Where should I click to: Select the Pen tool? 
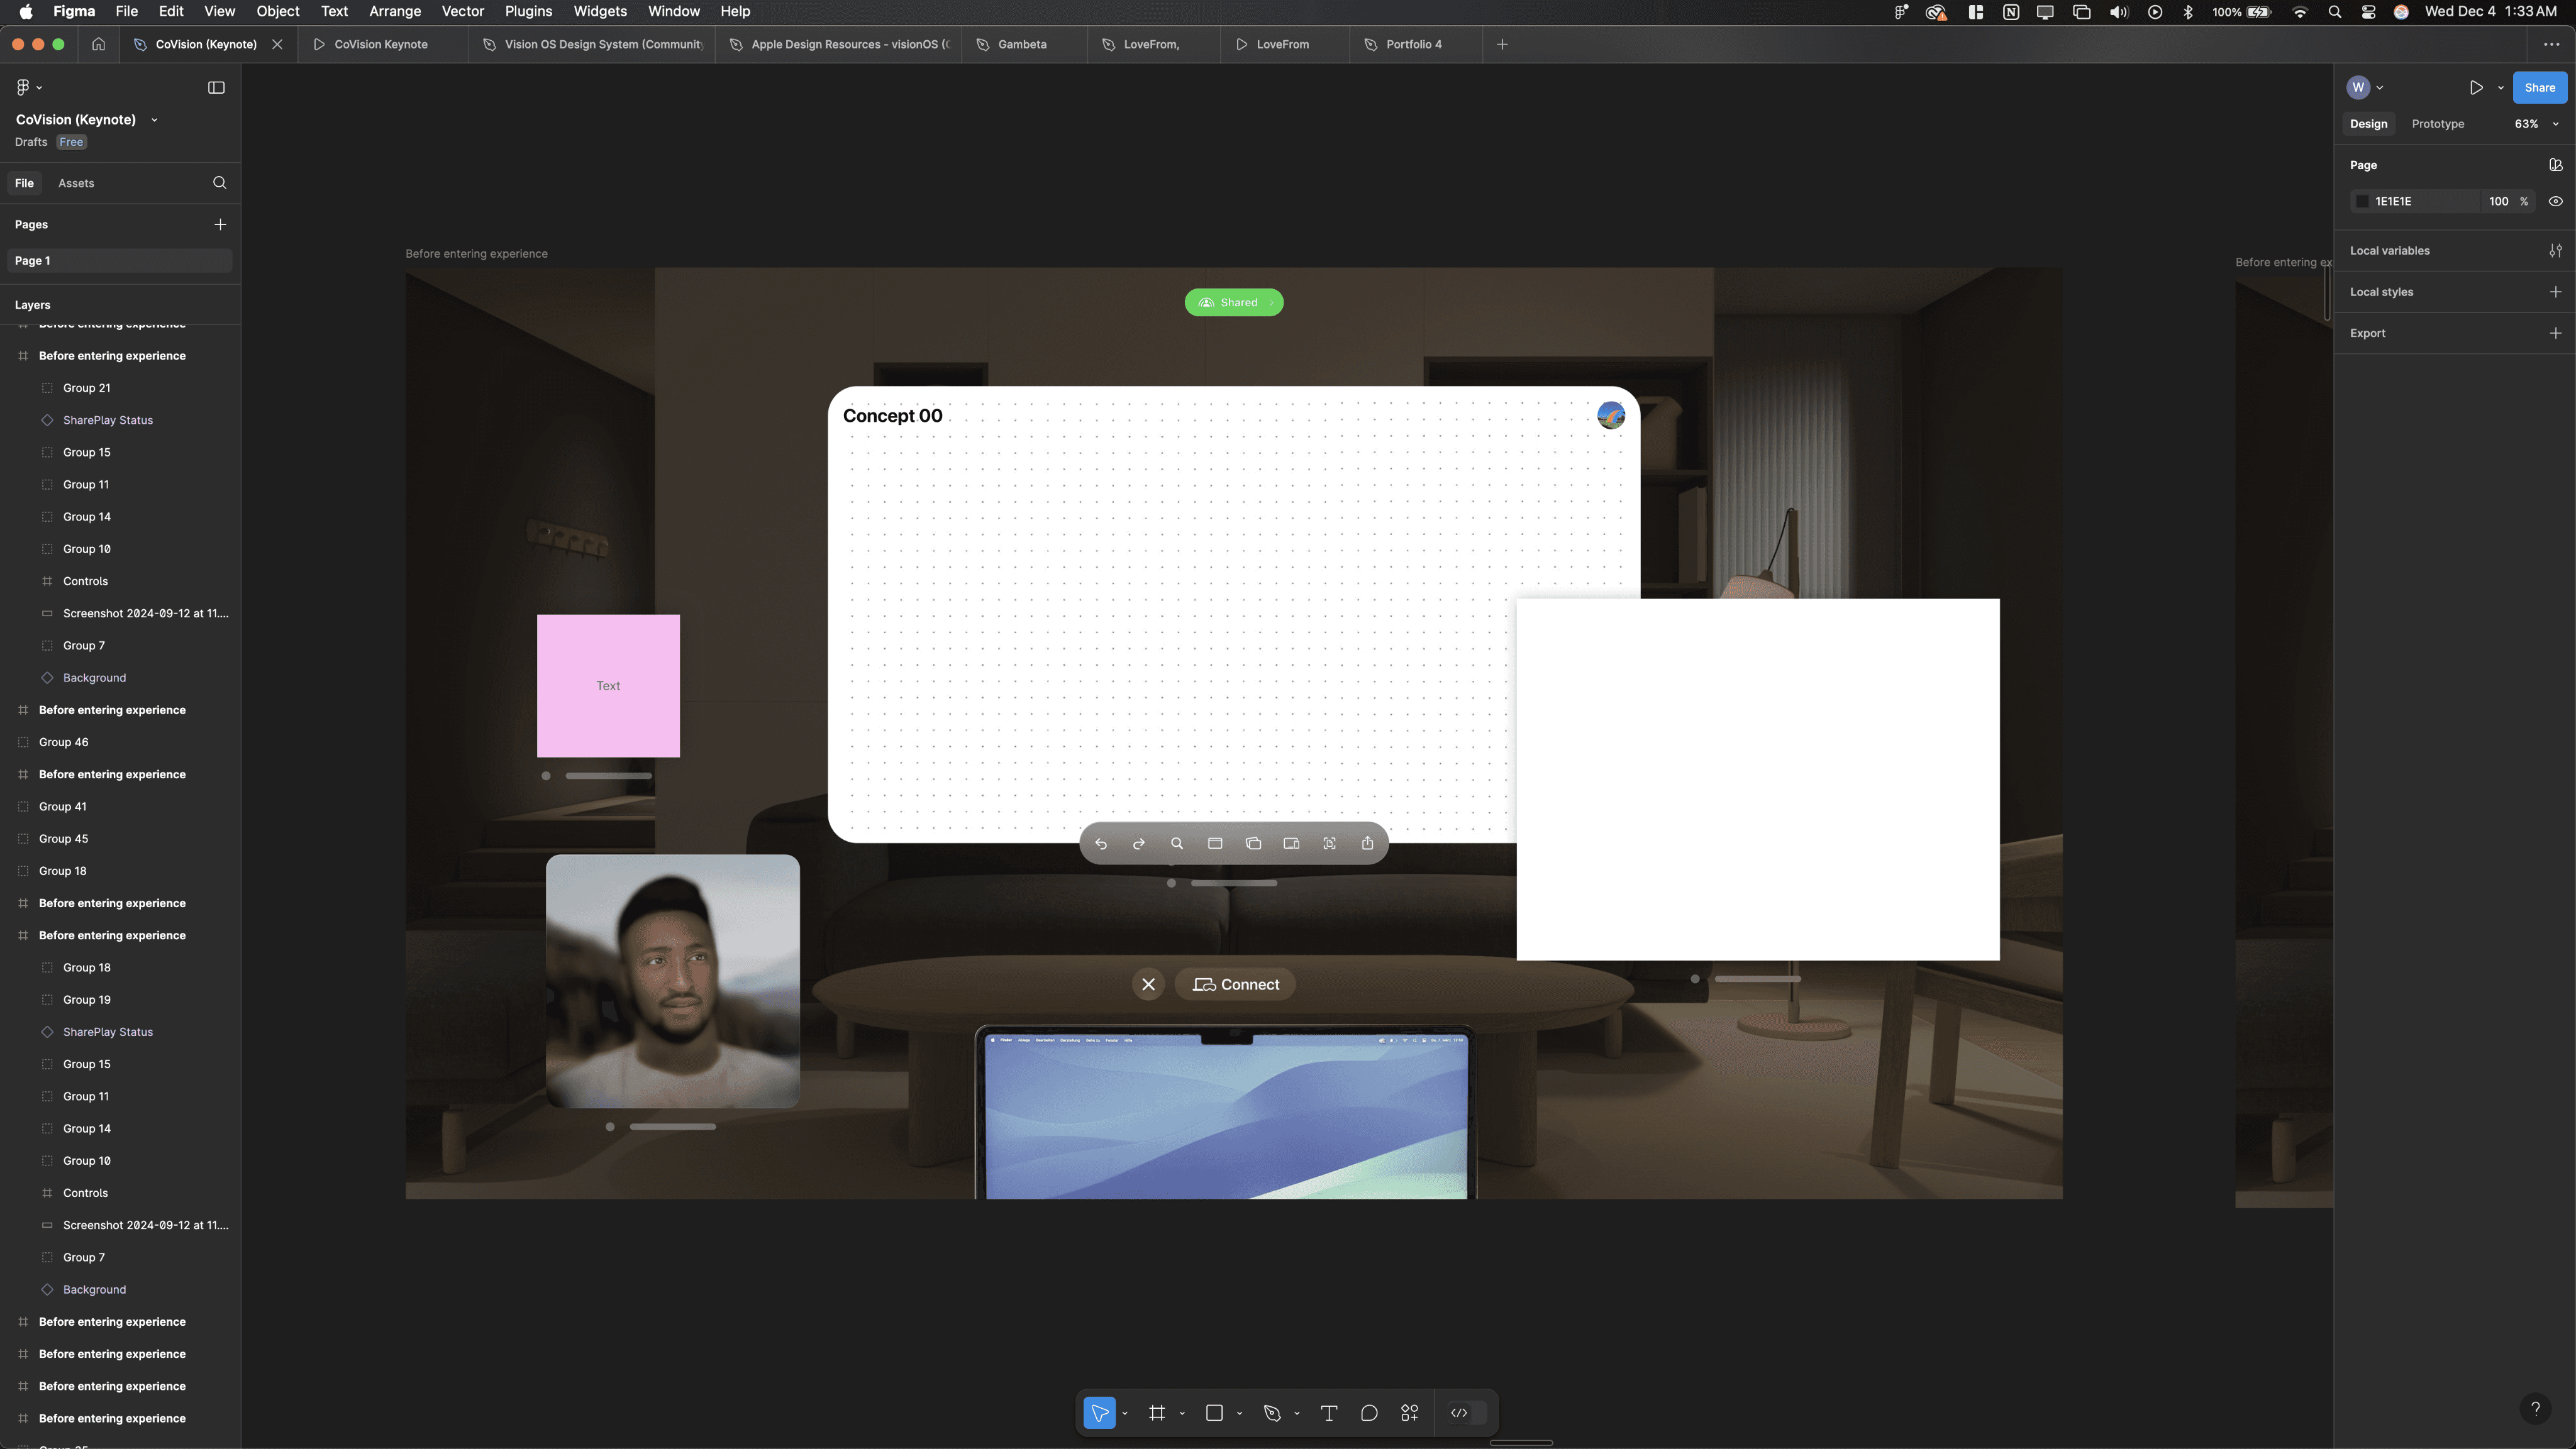[x=1272, y=1412]
